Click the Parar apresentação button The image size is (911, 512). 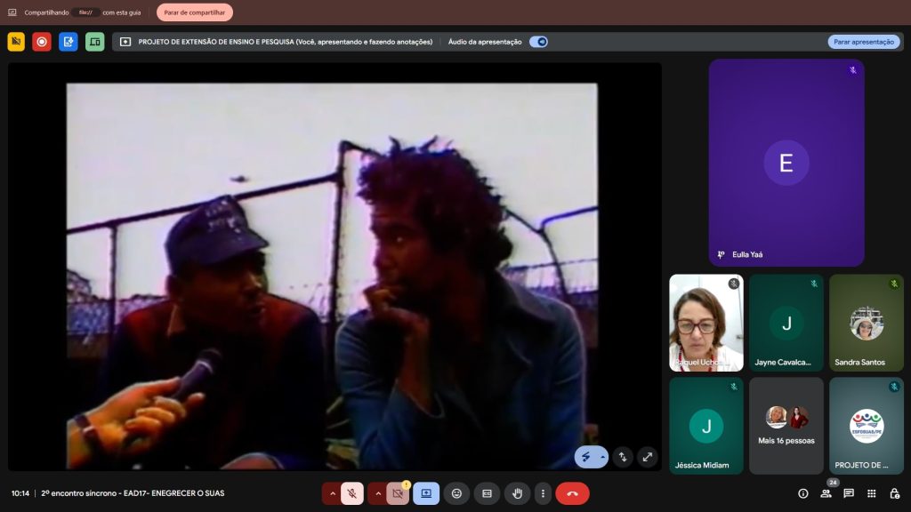click(864, 42)
